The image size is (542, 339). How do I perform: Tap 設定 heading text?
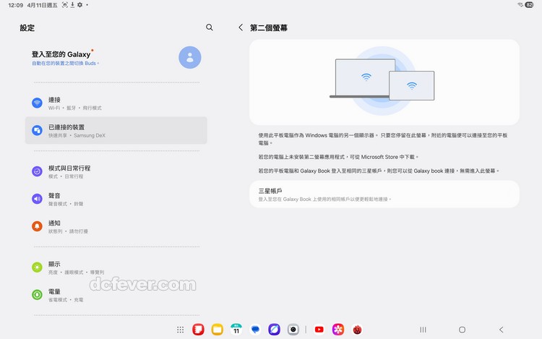pyautogui.click(x=27, y=27)
